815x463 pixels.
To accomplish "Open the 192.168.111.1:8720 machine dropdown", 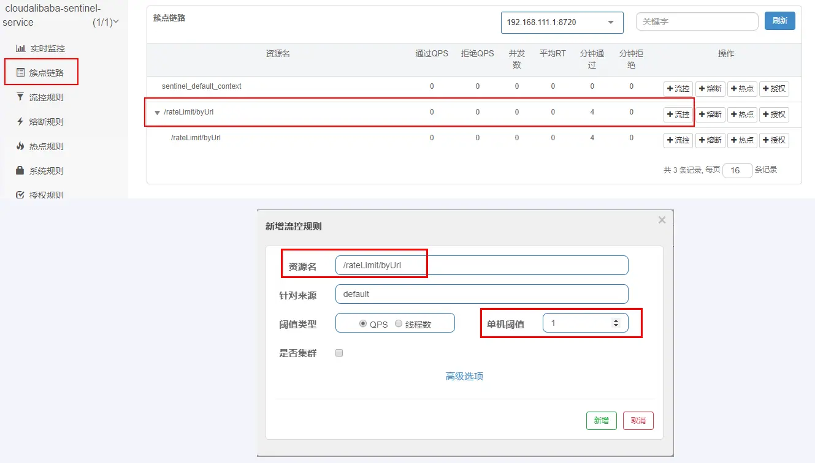I will 562,23.
